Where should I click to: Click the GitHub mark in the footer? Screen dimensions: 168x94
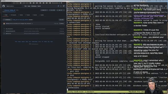click(30, 44)
